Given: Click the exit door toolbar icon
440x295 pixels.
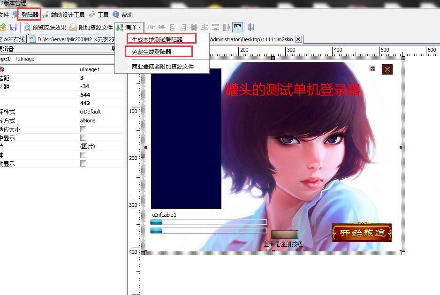Looking at the screenshot, I should pyautogui.click(x=250, y=27).
